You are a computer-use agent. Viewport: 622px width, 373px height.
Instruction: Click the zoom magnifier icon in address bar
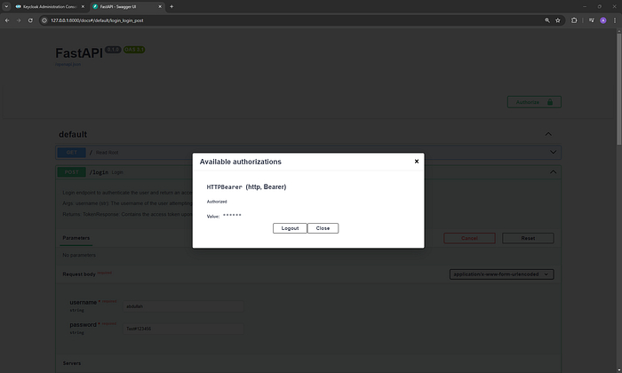(x=547, y=20)
